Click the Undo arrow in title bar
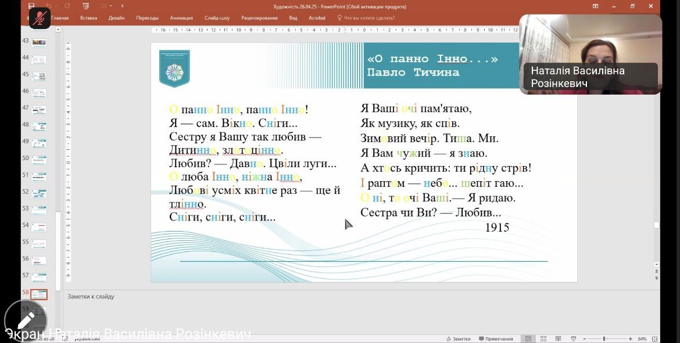This screenshot has height=343, width=680. [x=49, y=6]
